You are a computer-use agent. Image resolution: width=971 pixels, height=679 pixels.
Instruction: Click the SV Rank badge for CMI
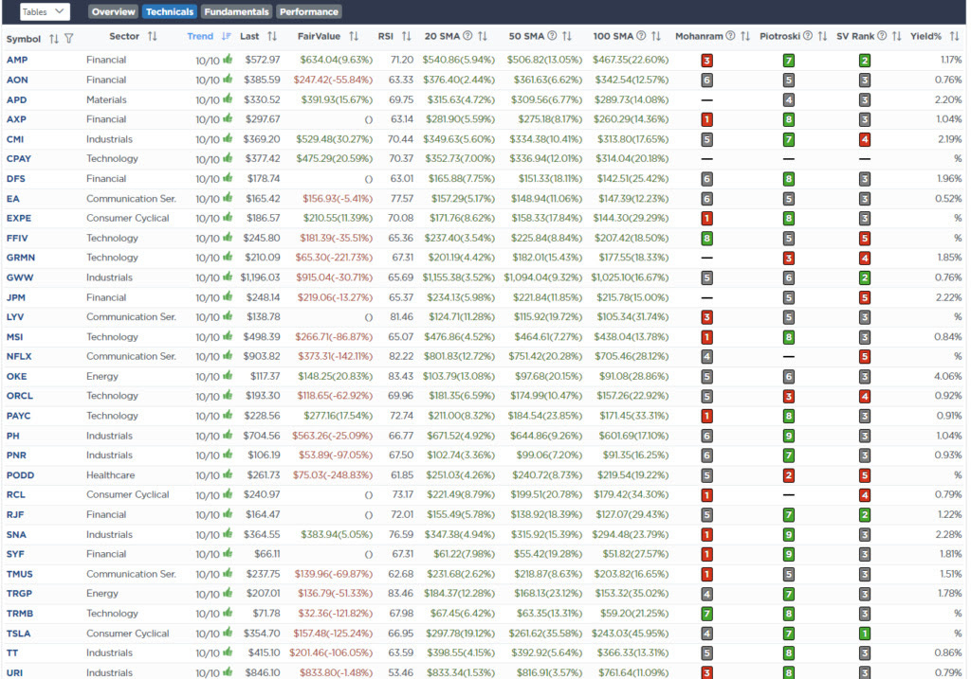[865, 140]
